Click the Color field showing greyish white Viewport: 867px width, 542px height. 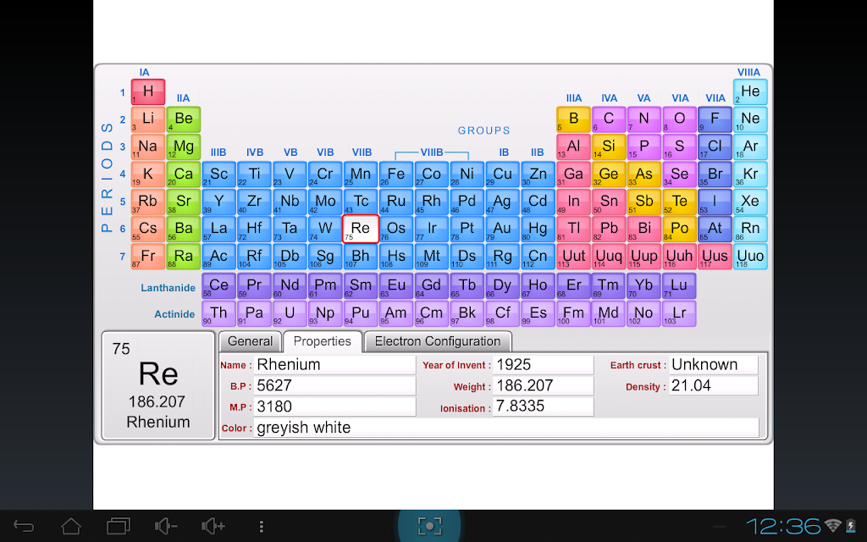pos(506,428)
